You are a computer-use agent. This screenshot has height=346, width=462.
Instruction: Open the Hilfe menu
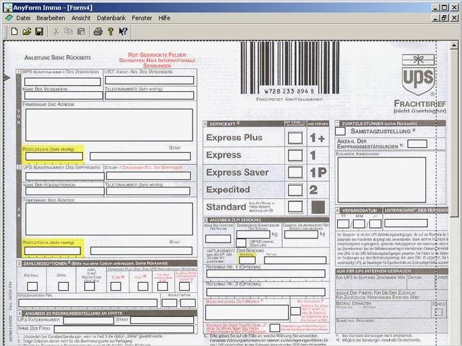click(164, 18)
